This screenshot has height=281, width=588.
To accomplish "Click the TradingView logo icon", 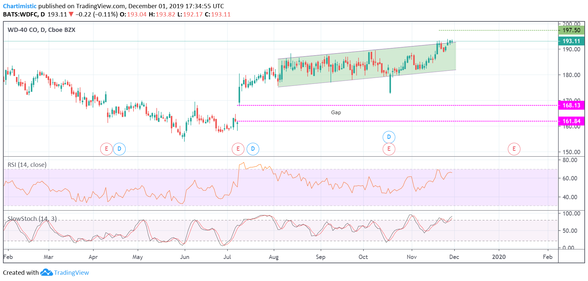I will point(46,272).
